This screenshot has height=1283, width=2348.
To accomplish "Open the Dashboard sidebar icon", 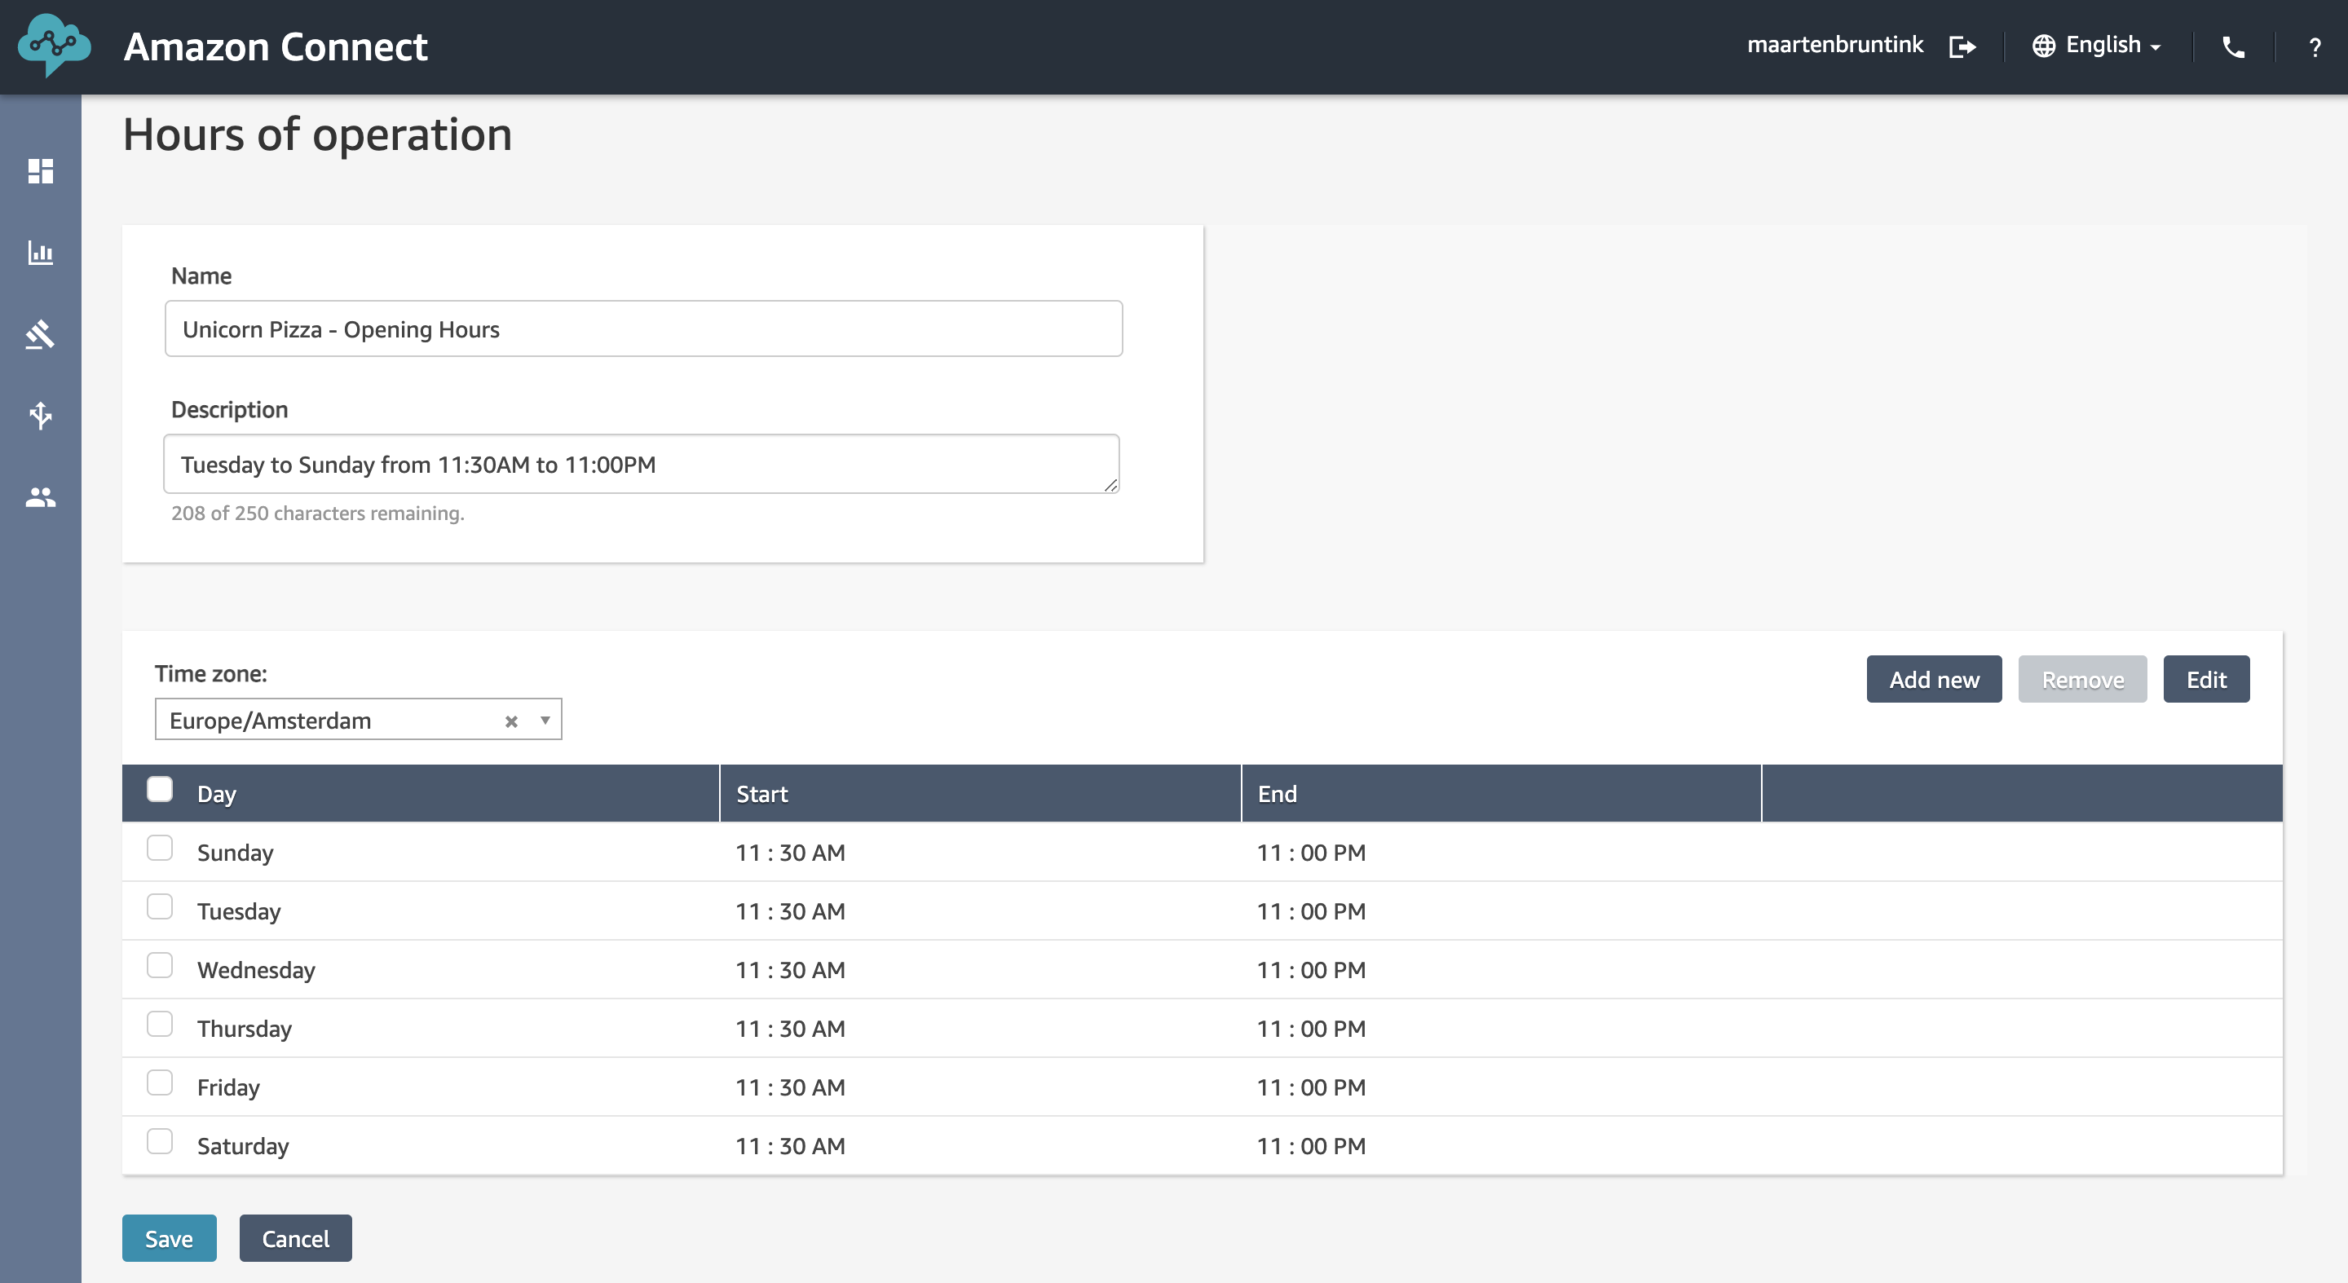I will 40,170.
